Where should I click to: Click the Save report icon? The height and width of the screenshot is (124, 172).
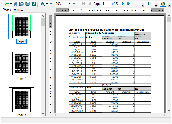coord(15,4)
